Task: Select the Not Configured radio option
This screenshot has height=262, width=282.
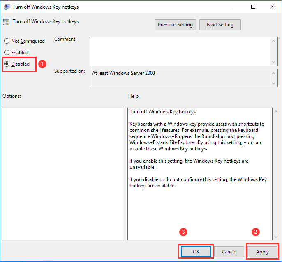Action: [x=7, y=41]
